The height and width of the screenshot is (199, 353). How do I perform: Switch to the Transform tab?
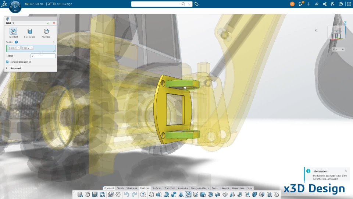click(x=170, y=188)
